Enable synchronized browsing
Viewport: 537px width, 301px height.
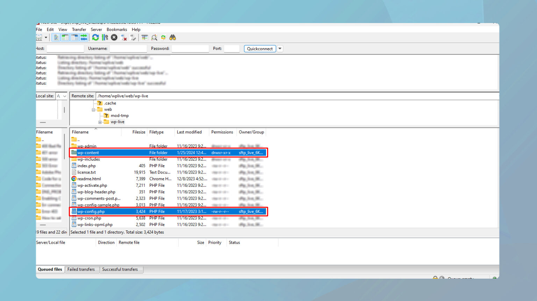coord(163,37)
